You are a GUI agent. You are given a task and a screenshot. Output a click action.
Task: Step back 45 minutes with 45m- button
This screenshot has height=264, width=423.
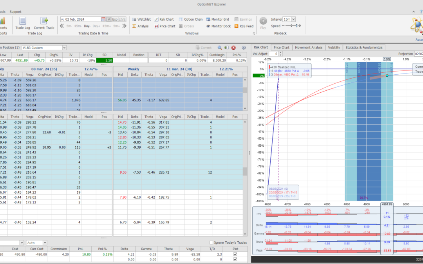[78, 26]
